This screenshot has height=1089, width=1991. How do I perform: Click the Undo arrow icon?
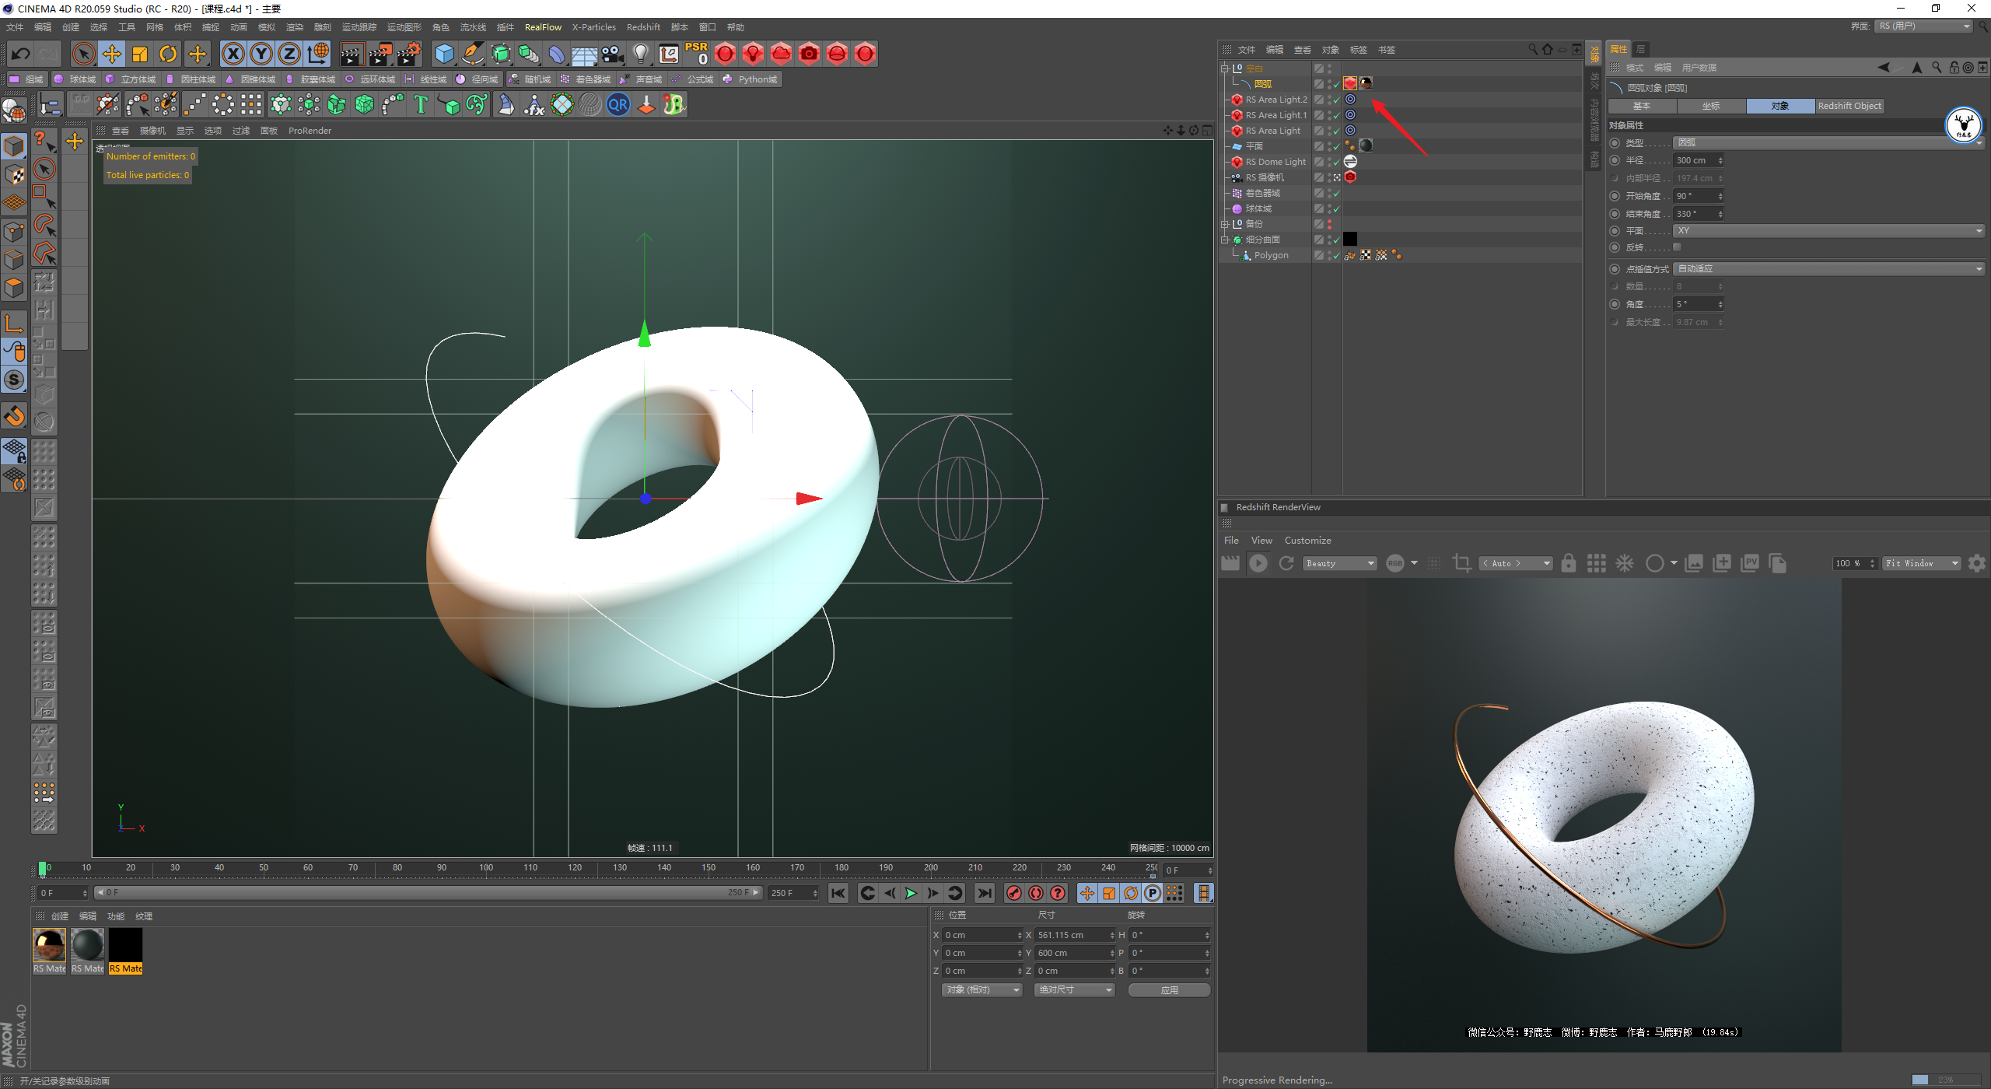point(21,54)
